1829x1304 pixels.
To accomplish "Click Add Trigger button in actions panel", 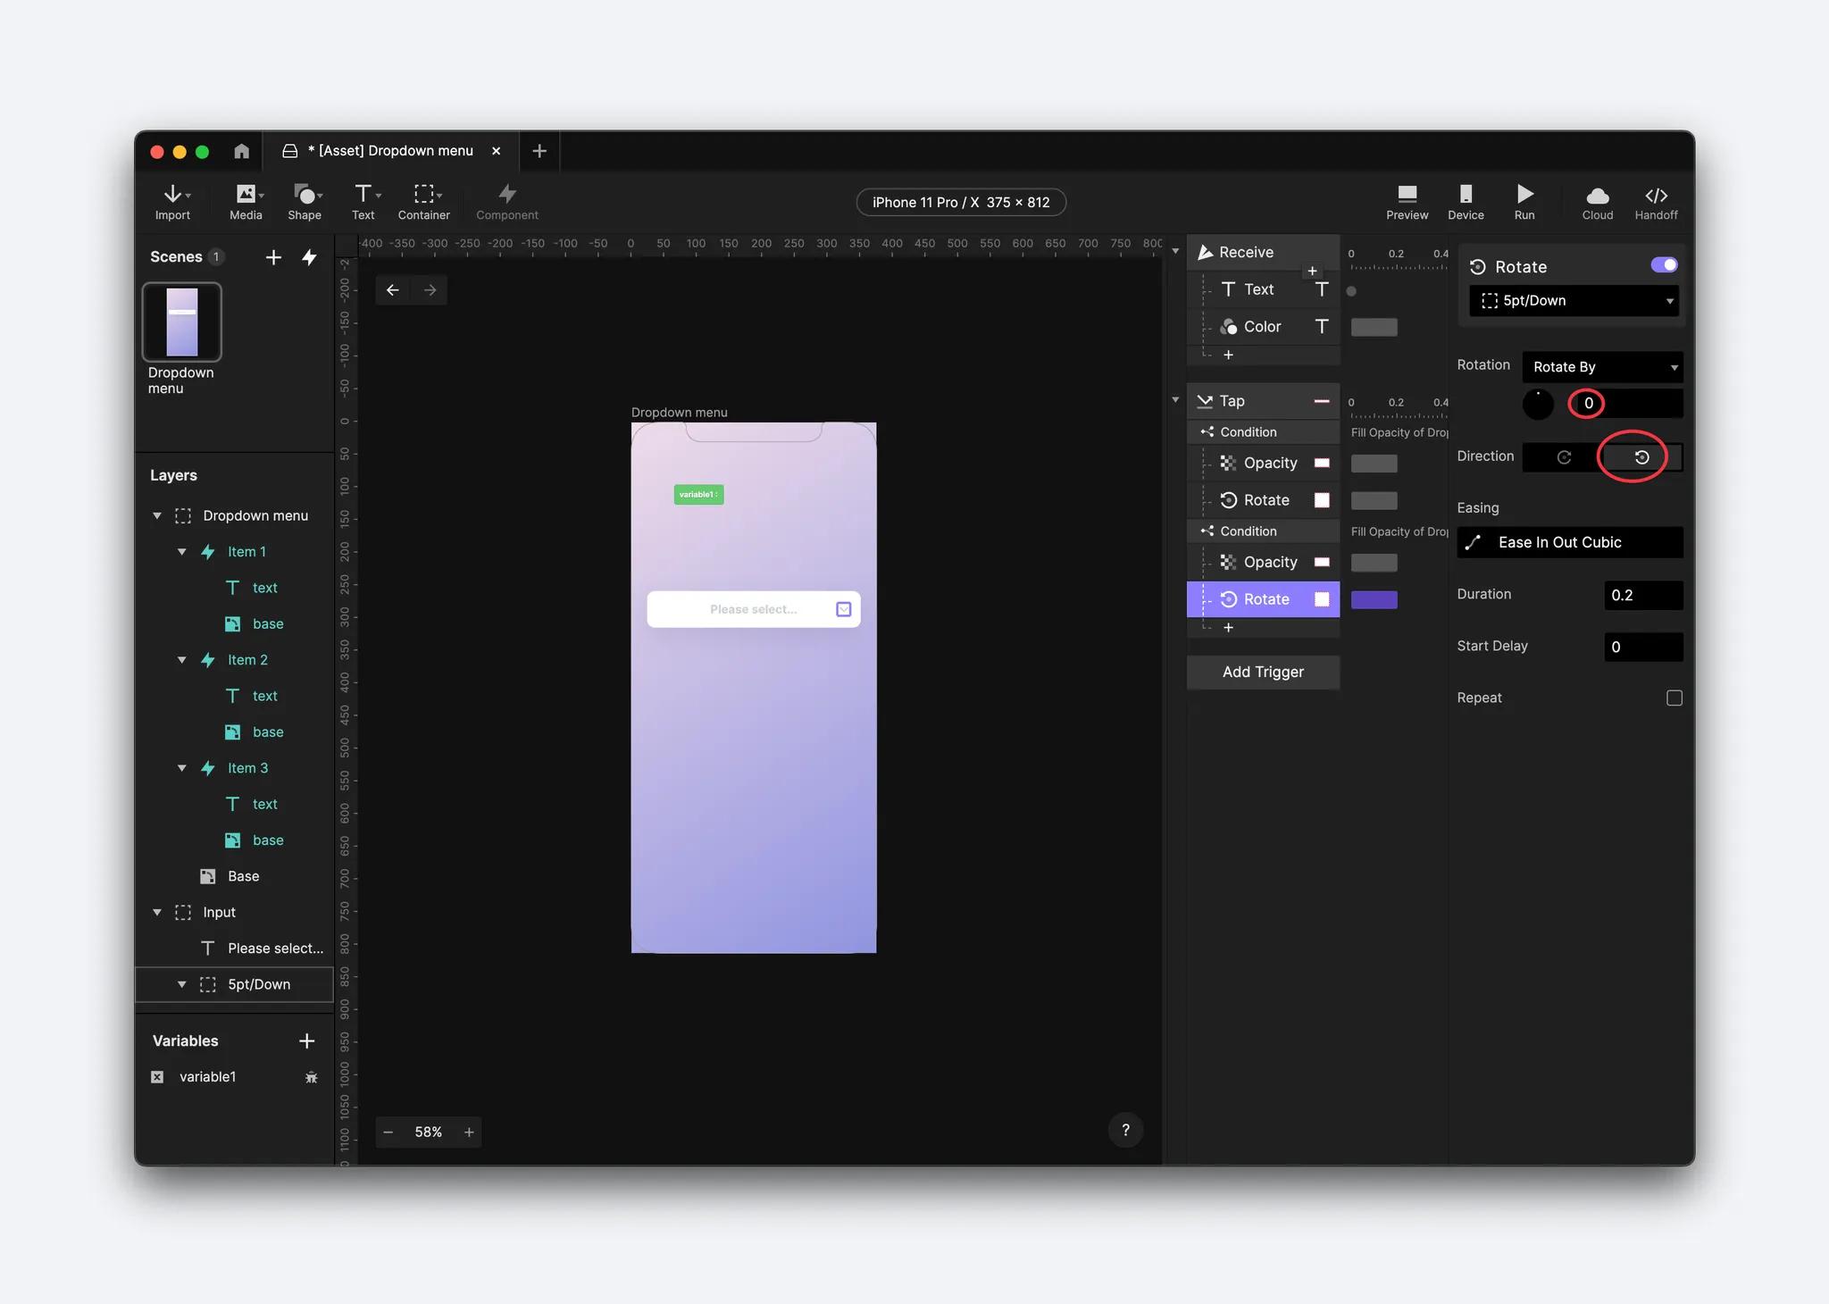I will [1262, 672].
